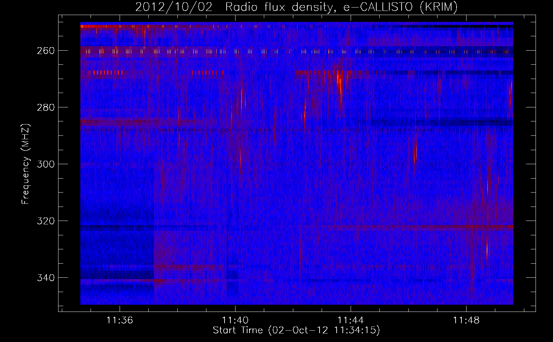Click the 'Frequency (MHZ)' axis label
Screen dimensions: 553x342
(x=26, y=164)
